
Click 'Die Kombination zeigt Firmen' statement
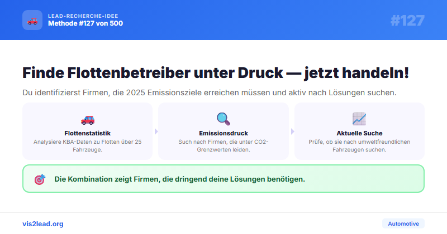(179, 179)
